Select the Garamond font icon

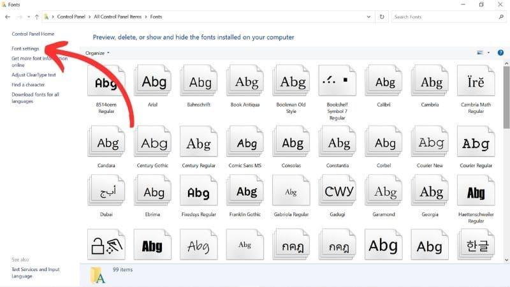(x=384, y=191)
